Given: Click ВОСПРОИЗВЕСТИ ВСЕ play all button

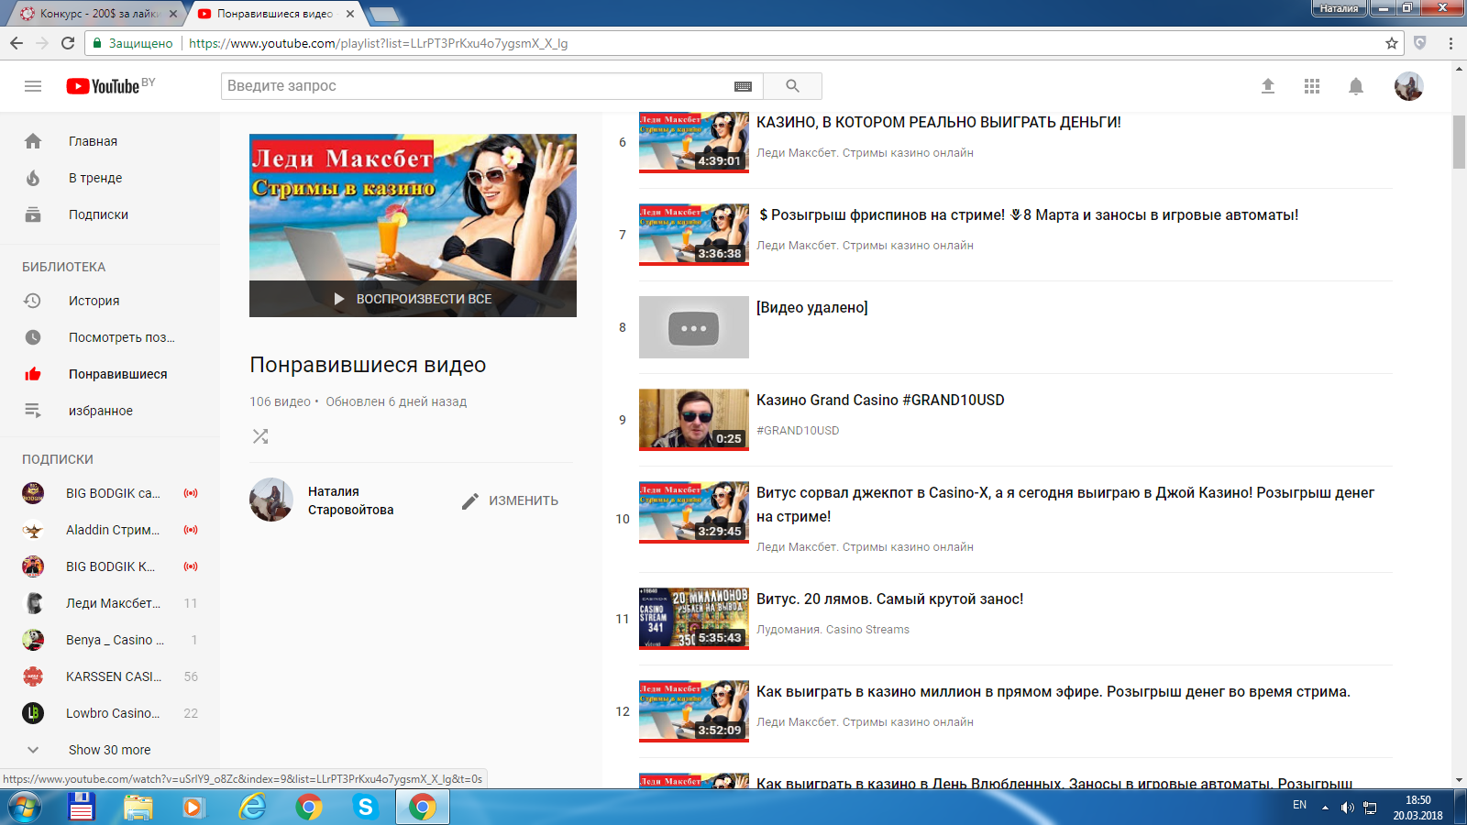Looking at the screenshot, I should (413, 299).
